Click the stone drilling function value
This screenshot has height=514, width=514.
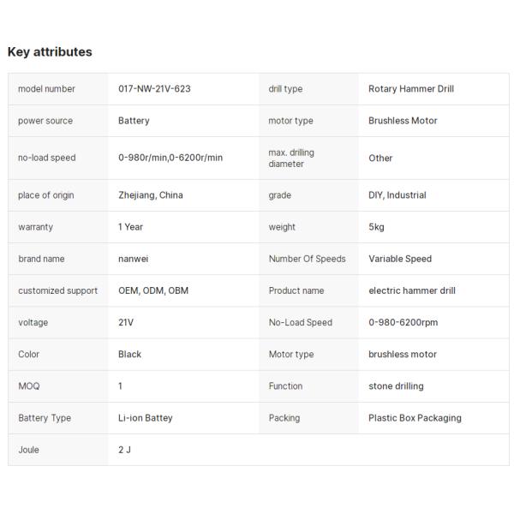(396, 386)
